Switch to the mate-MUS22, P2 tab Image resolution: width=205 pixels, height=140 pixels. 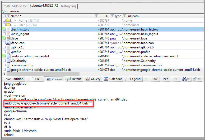(x=15, y=6)
